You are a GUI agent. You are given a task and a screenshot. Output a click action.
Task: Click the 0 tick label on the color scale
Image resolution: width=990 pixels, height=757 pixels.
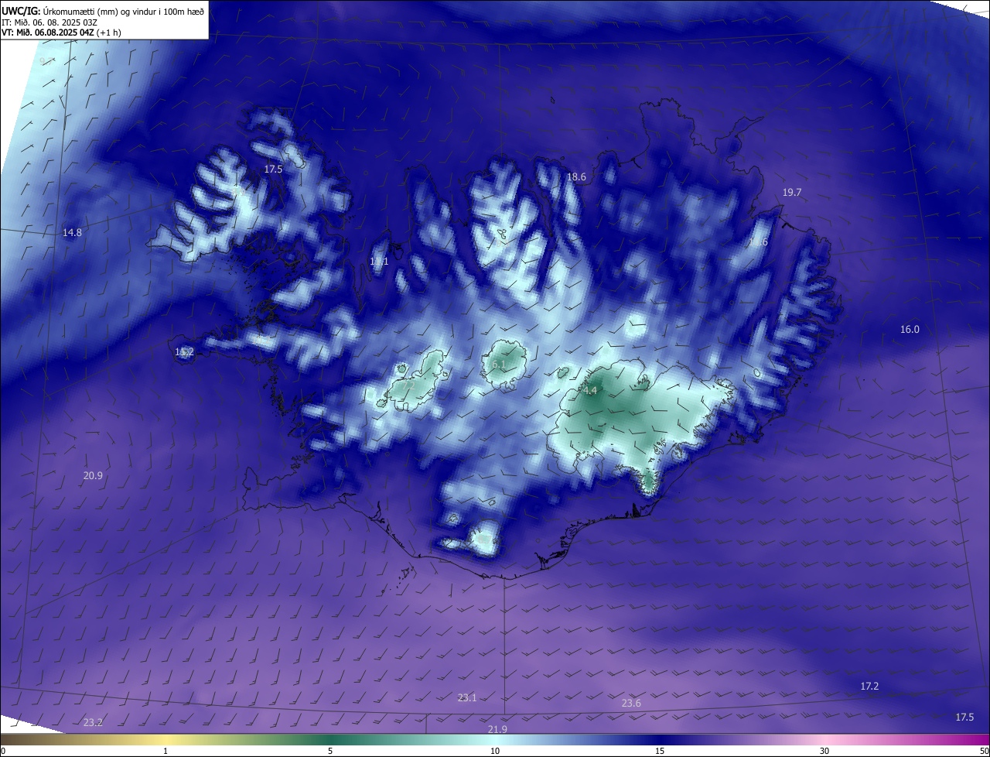tap(3, 751)
